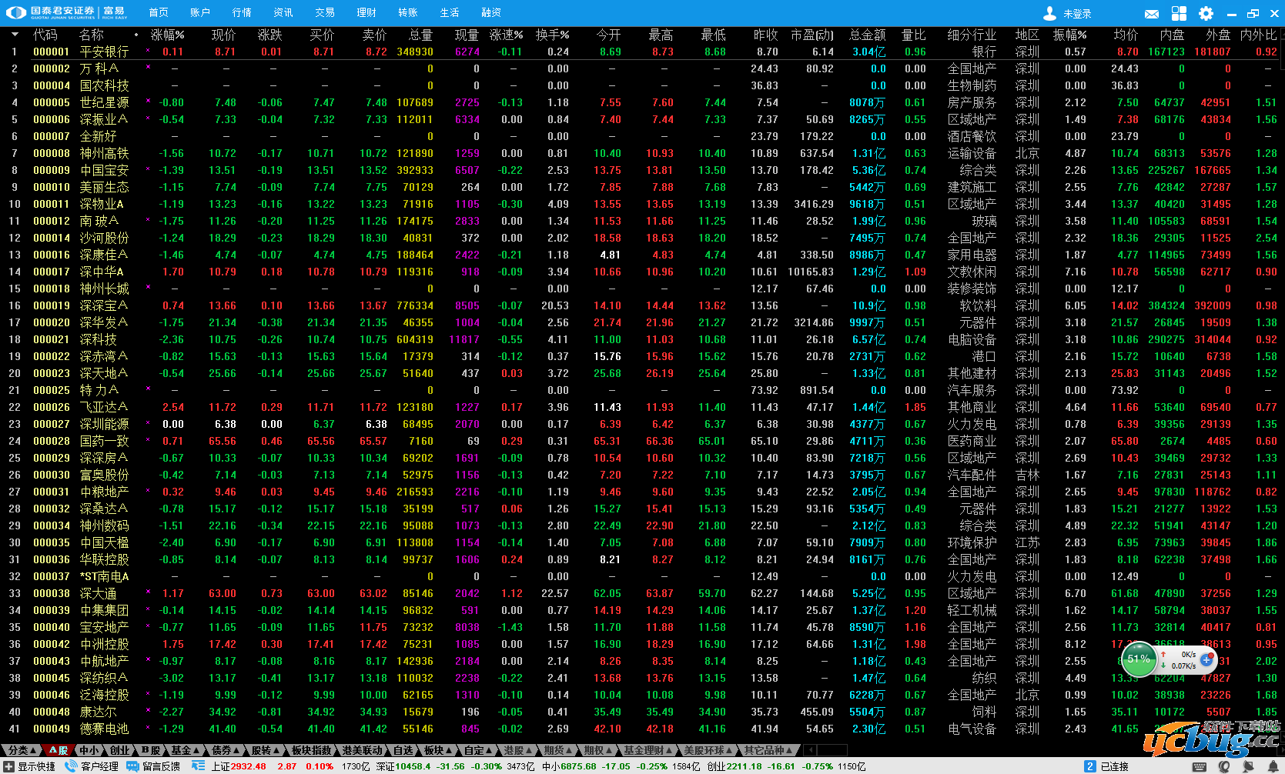Image resolution: width=1285 pixels, height=774 pixels.
Task: Switch to the 中小 tab
Action: [x=89, y=750]
